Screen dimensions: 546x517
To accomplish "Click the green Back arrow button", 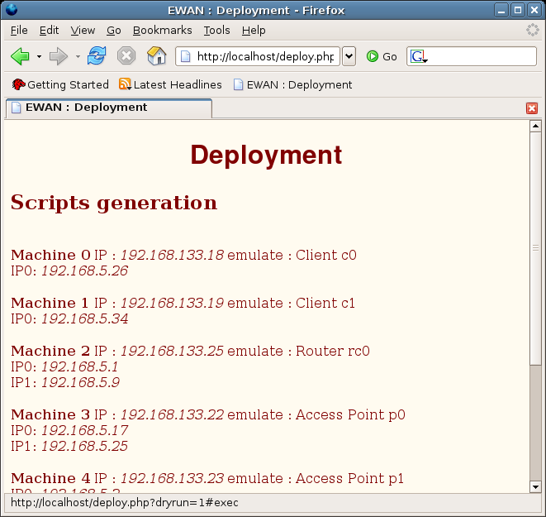I will [20, 56].
